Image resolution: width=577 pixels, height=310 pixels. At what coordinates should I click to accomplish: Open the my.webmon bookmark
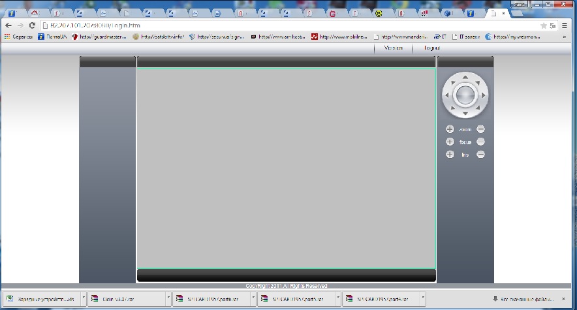[512, 37]
